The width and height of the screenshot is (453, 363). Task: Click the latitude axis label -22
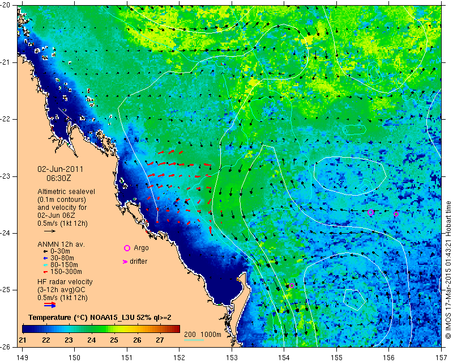tap(5, 119)
